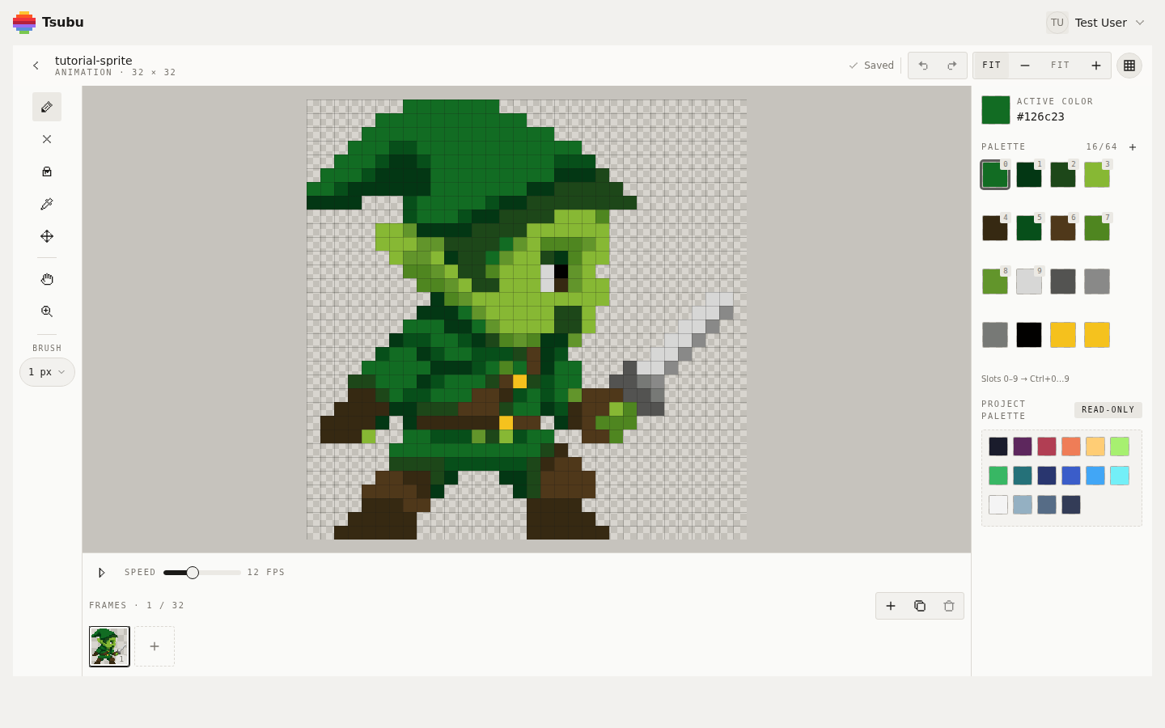This screenshot has height=728, width=1165.
Task: Pick palette slot 0 green swatch
Action: [x=995, y=175]
